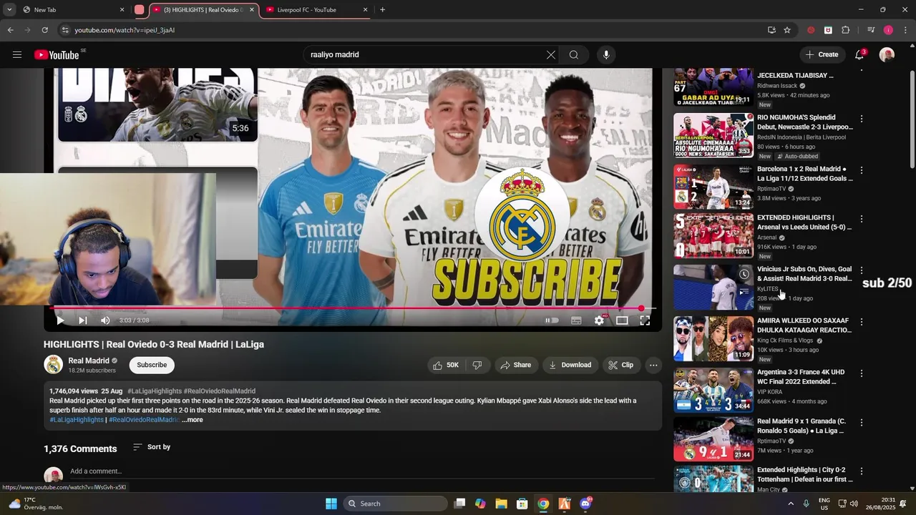Image resolution: width=916 pixels, height=515 pixels.
Task: Show hidden system tray icons
Action: pos(791,504)
